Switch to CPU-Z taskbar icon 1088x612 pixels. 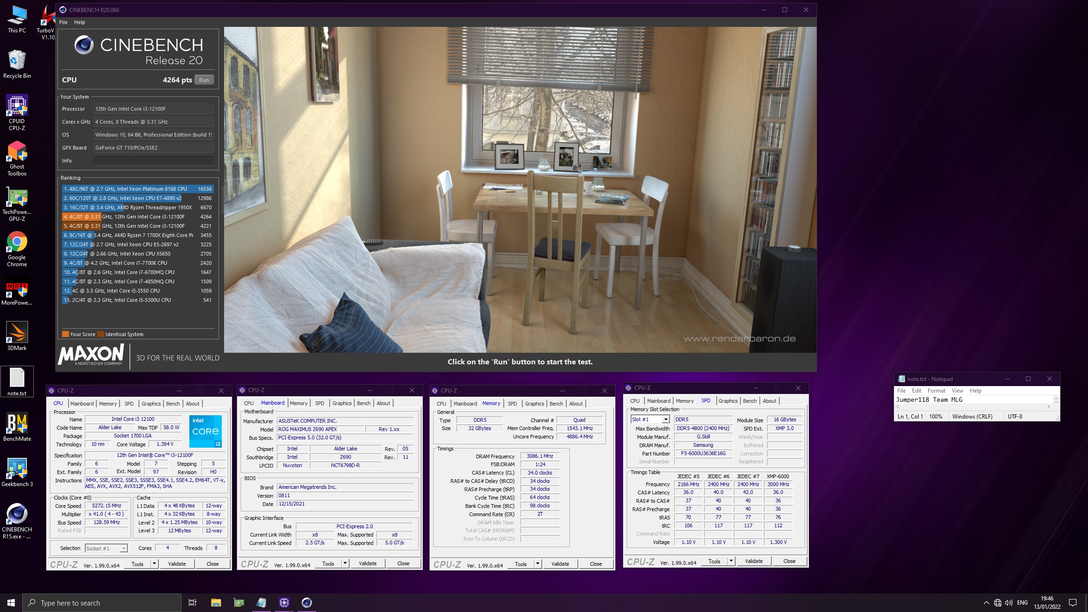click(x=284, y=603)
